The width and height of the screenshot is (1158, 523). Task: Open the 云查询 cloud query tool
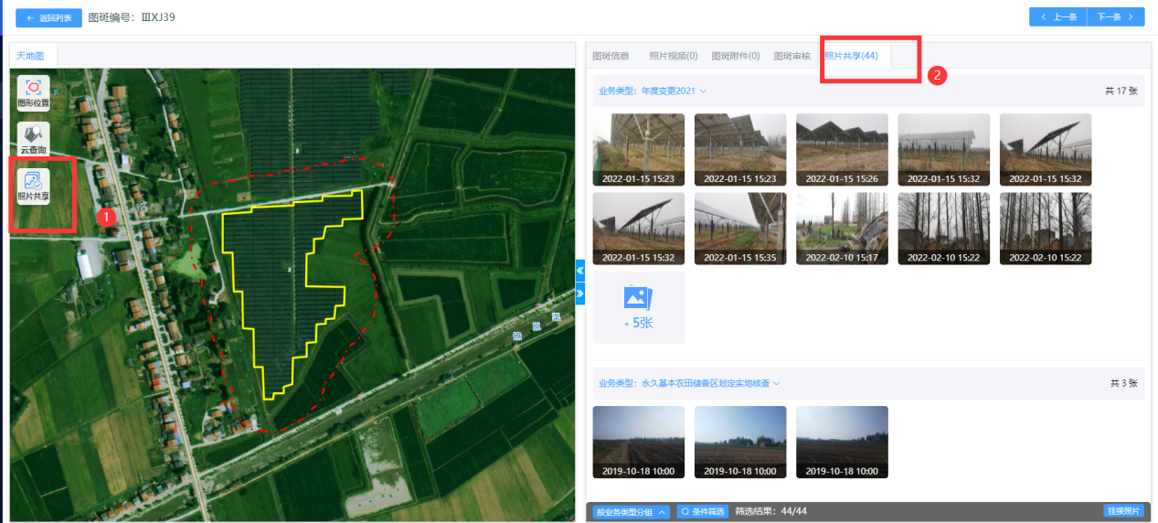[x=34, y=138]
